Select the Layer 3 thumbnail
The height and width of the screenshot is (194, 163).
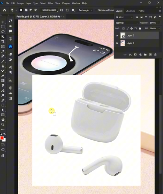click(123, 43)
